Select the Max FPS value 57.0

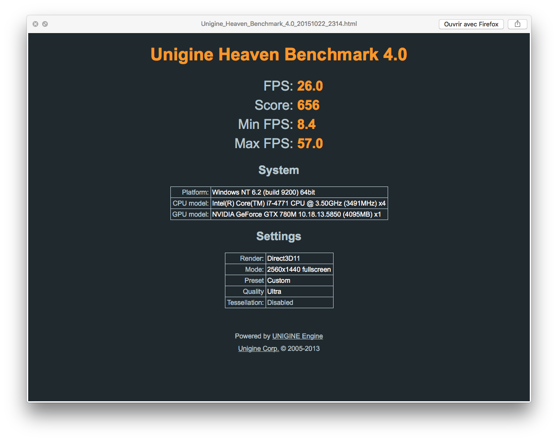310,144
